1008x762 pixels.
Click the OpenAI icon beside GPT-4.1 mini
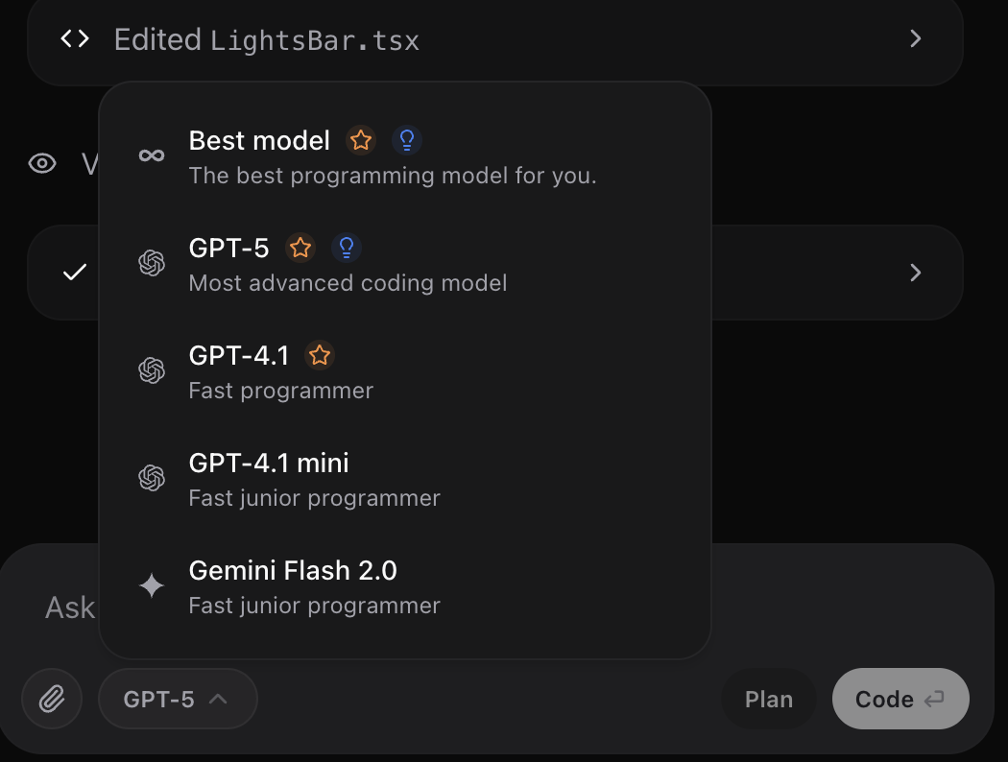[x=152, y=476]
